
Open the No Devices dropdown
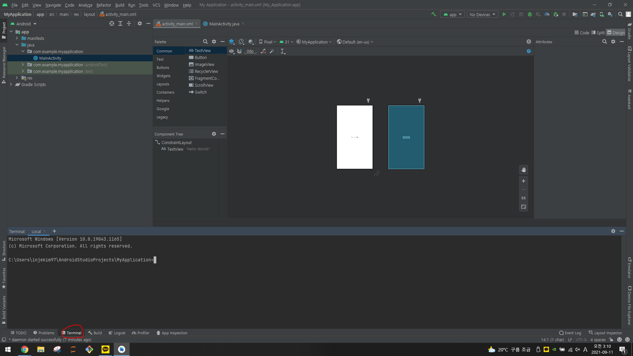[482, 15]
